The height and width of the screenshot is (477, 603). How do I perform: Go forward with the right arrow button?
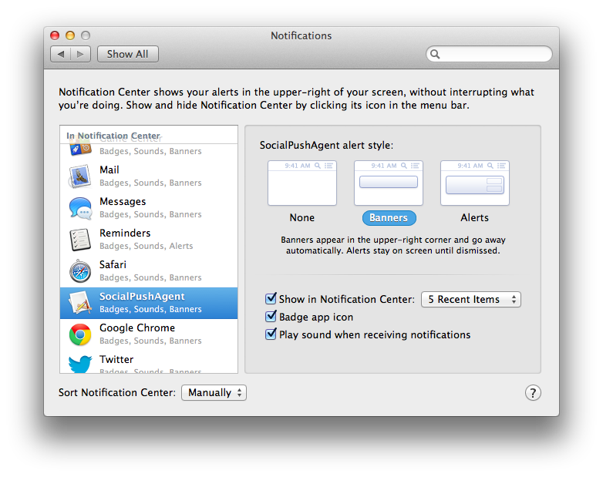[x=80, y=54]
